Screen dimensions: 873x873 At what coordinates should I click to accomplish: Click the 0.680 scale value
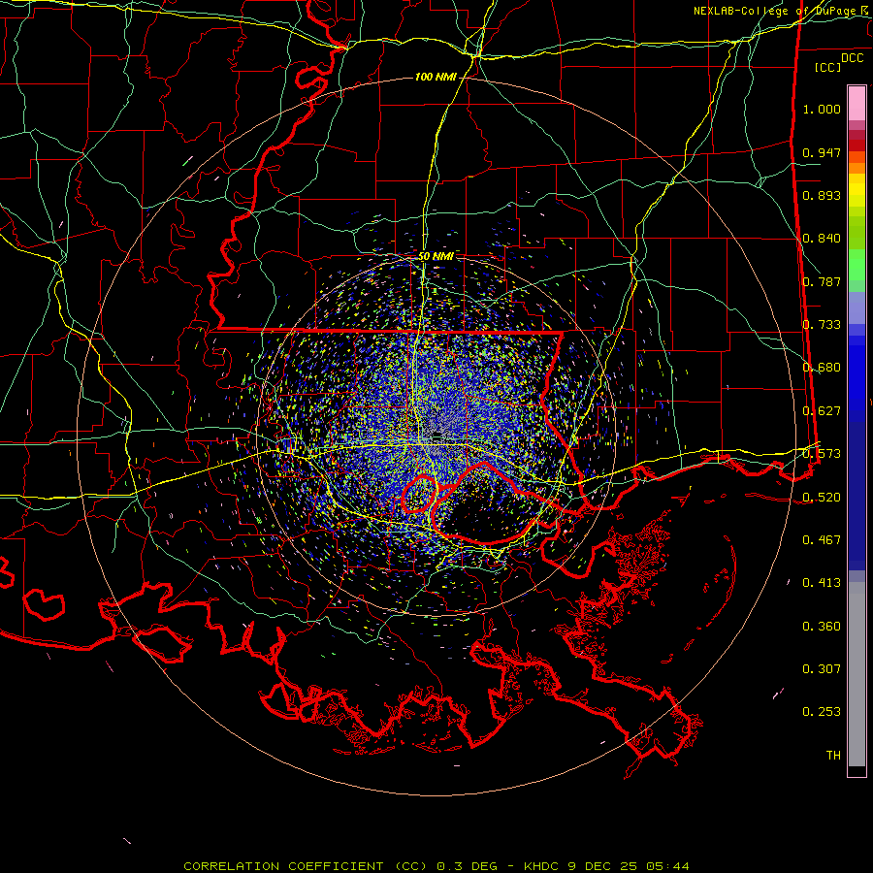pos(822,368)
